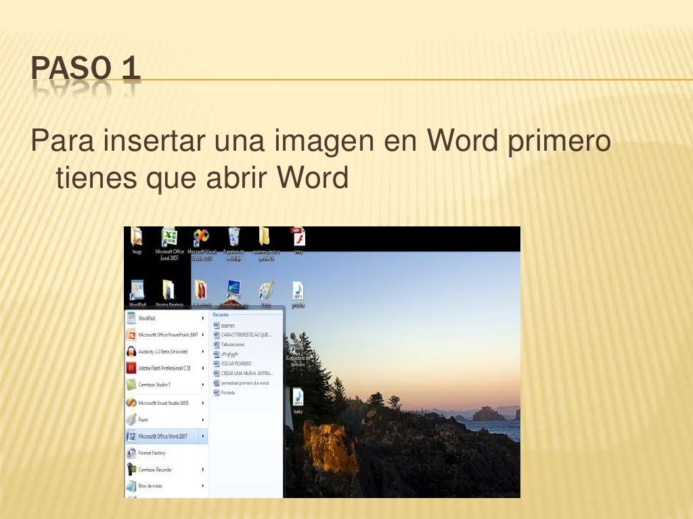Open the monitor-shaped desktop shortcut

pos(233,293)
